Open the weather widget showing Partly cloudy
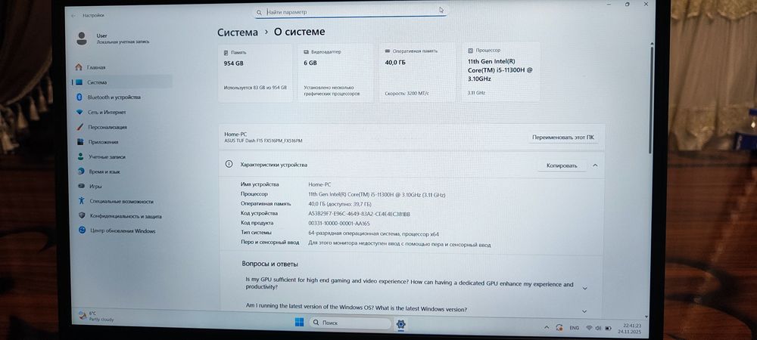Viewport: 757px width, 340px height. (x=97, y=316)
